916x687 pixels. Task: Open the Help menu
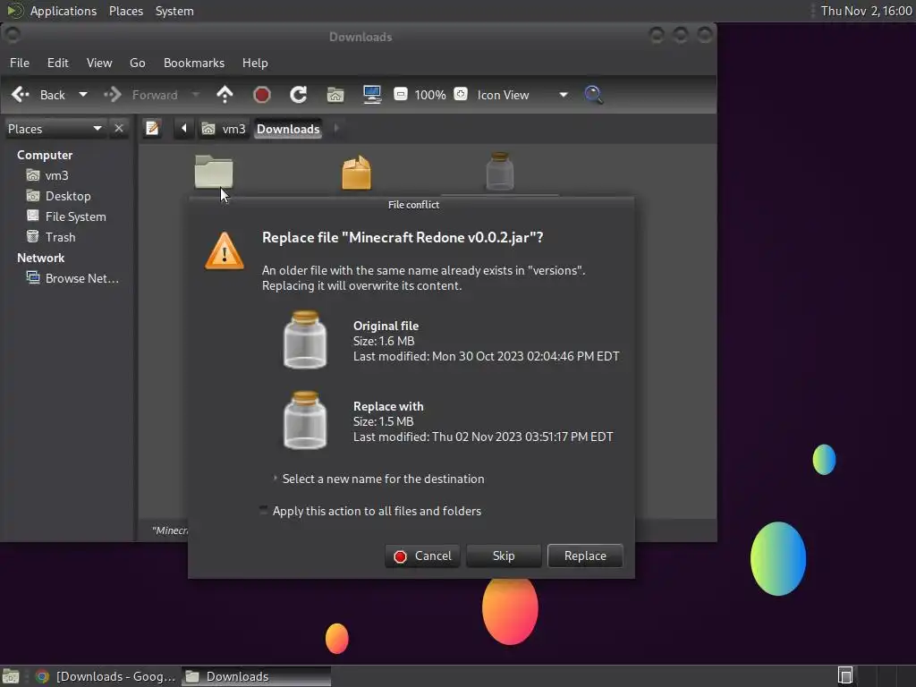(255, 63)
